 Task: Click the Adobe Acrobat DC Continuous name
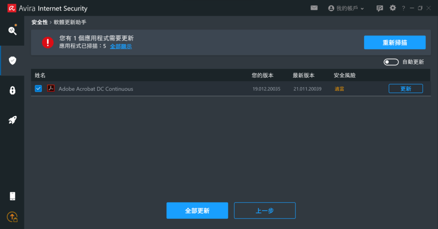[x=96, y=89]
